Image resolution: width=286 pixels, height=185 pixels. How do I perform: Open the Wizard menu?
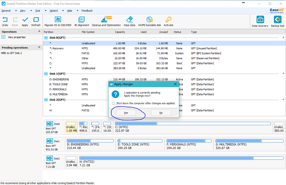(x=54, y=11)
